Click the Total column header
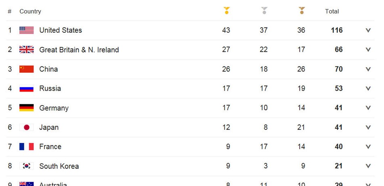 pyautogui.click(x=332, y=11)
